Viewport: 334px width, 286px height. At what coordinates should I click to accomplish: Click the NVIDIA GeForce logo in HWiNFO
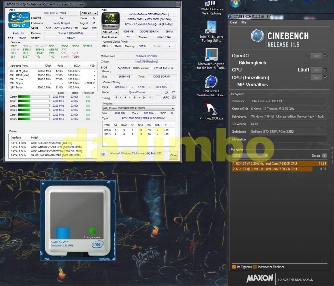pos(110,20)
